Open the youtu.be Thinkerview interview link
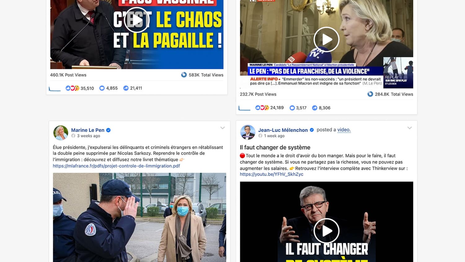Image resolution: width=465 pixels, height=262 pixels. 272,174
